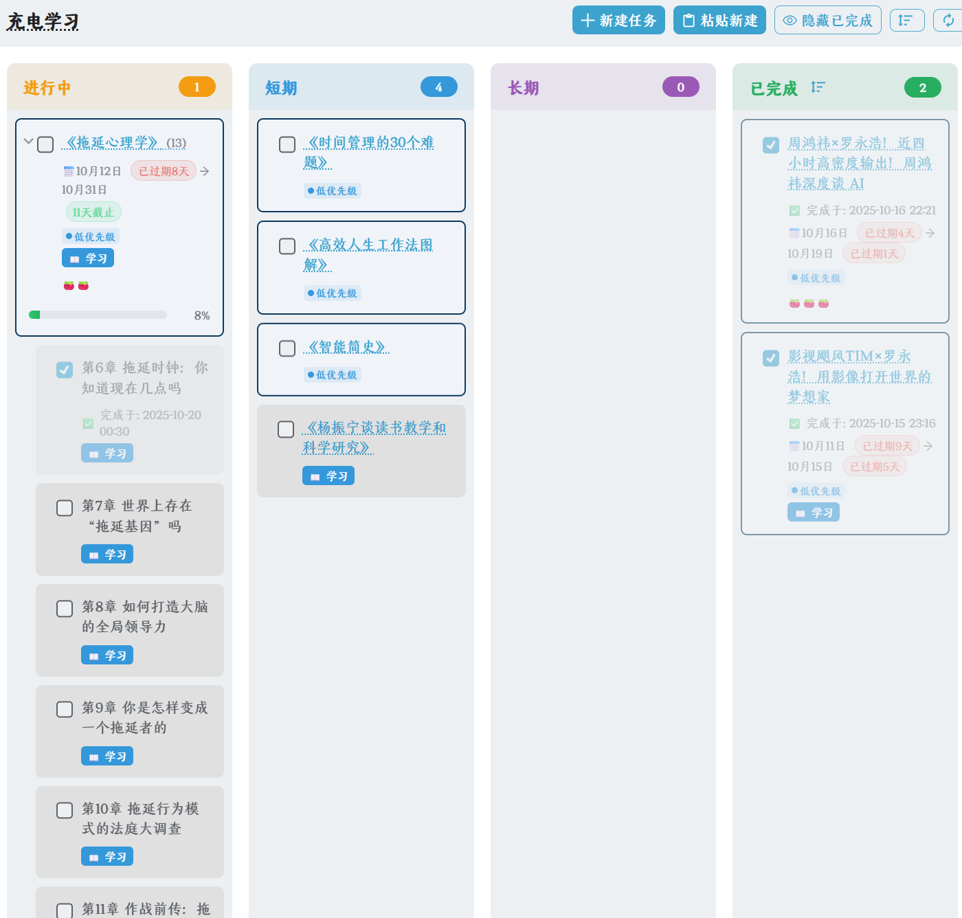This screenshot has width=962, height=918.
Task: Click the 新建任务 button
Action: coord(618,20)
